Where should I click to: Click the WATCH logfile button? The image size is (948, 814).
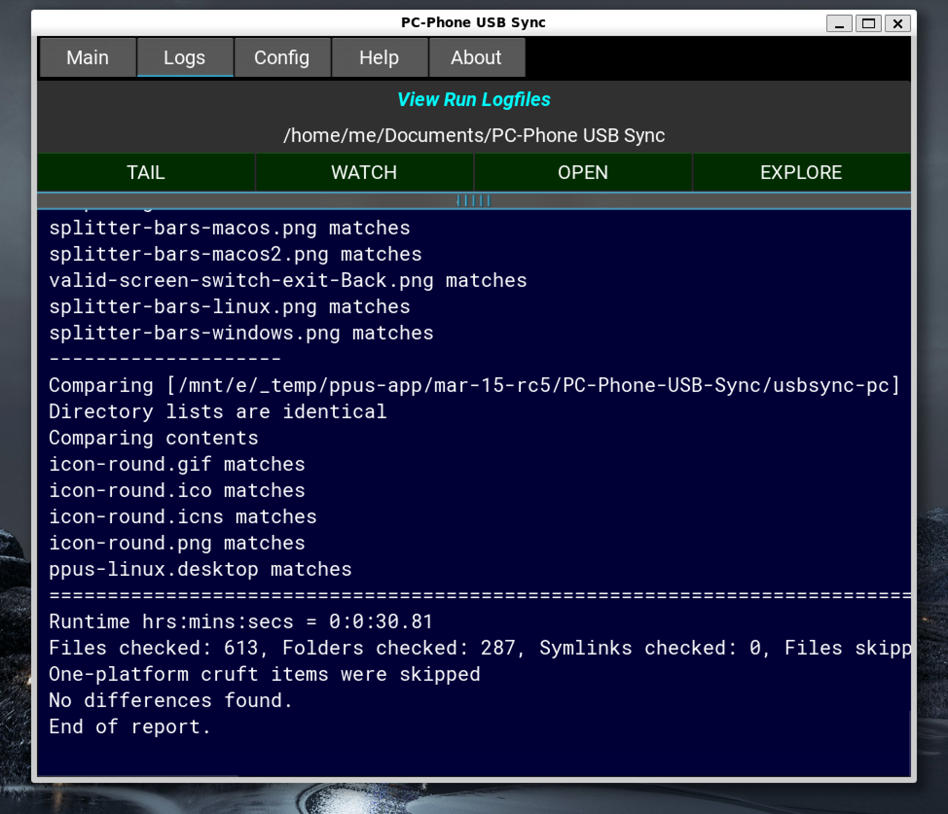364,173
